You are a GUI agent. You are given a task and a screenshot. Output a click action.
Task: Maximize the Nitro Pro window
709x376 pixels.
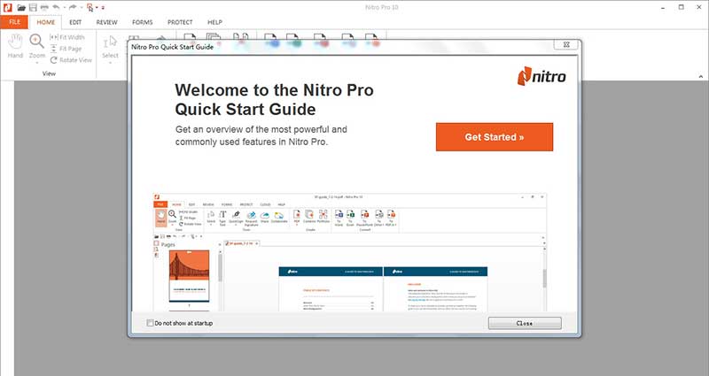[682, 8]
